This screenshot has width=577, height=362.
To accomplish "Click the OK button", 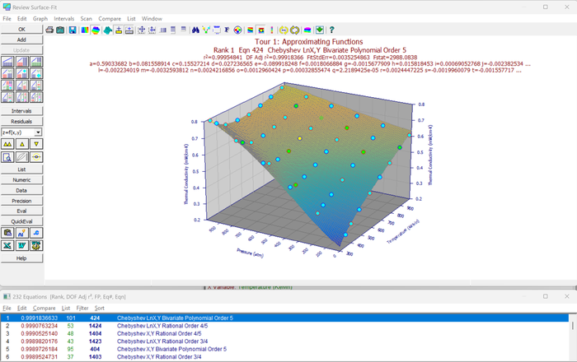I will tap(21, 30).
